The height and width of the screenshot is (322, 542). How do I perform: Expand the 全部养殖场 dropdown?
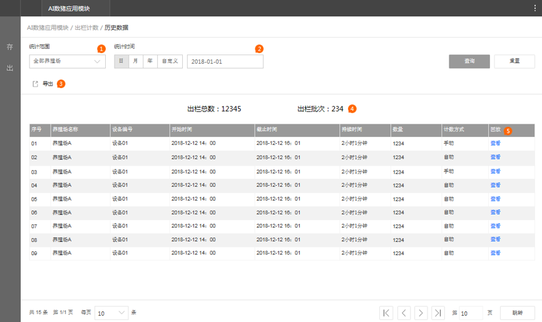[67, 61]
